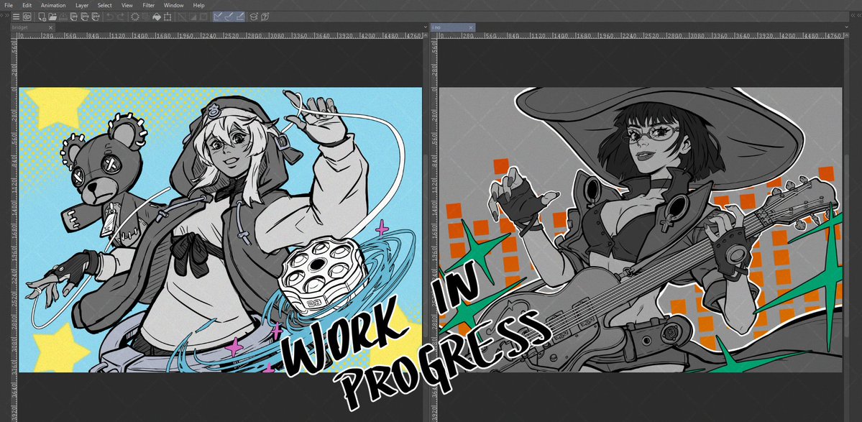Click the Fill bucket icon

tap(157, 17)
